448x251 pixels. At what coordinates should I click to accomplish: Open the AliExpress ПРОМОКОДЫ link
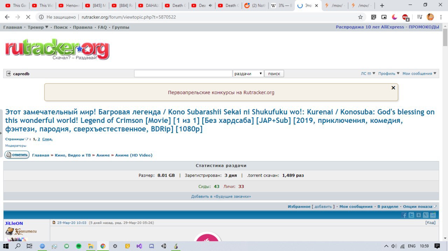click(x=387, y=27)
